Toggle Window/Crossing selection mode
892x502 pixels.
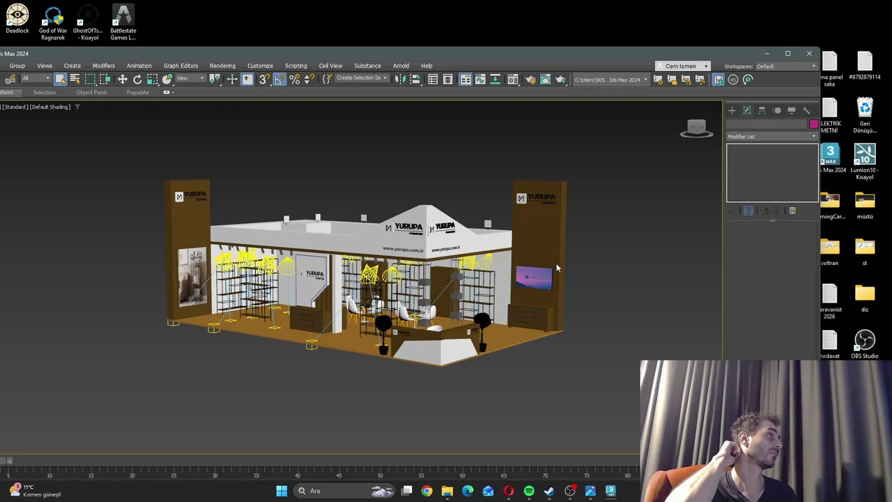(x=105, y=79)
